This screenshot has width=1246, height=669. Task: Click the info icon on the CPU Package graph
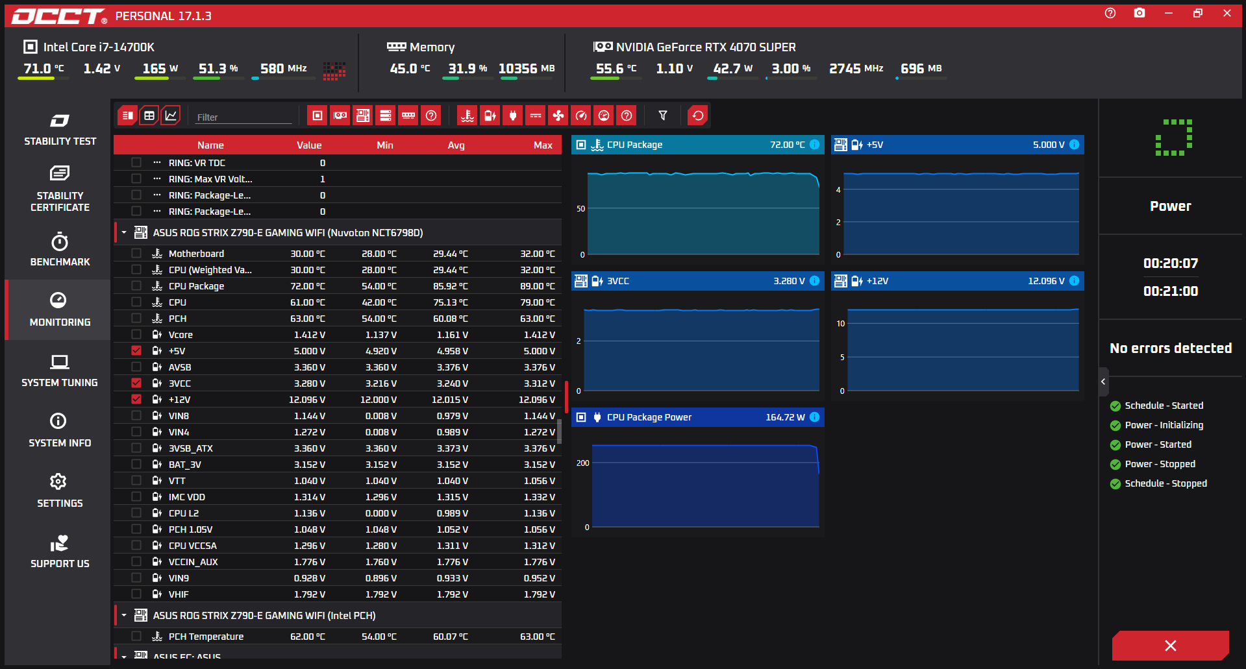click(x=815, y=145)
